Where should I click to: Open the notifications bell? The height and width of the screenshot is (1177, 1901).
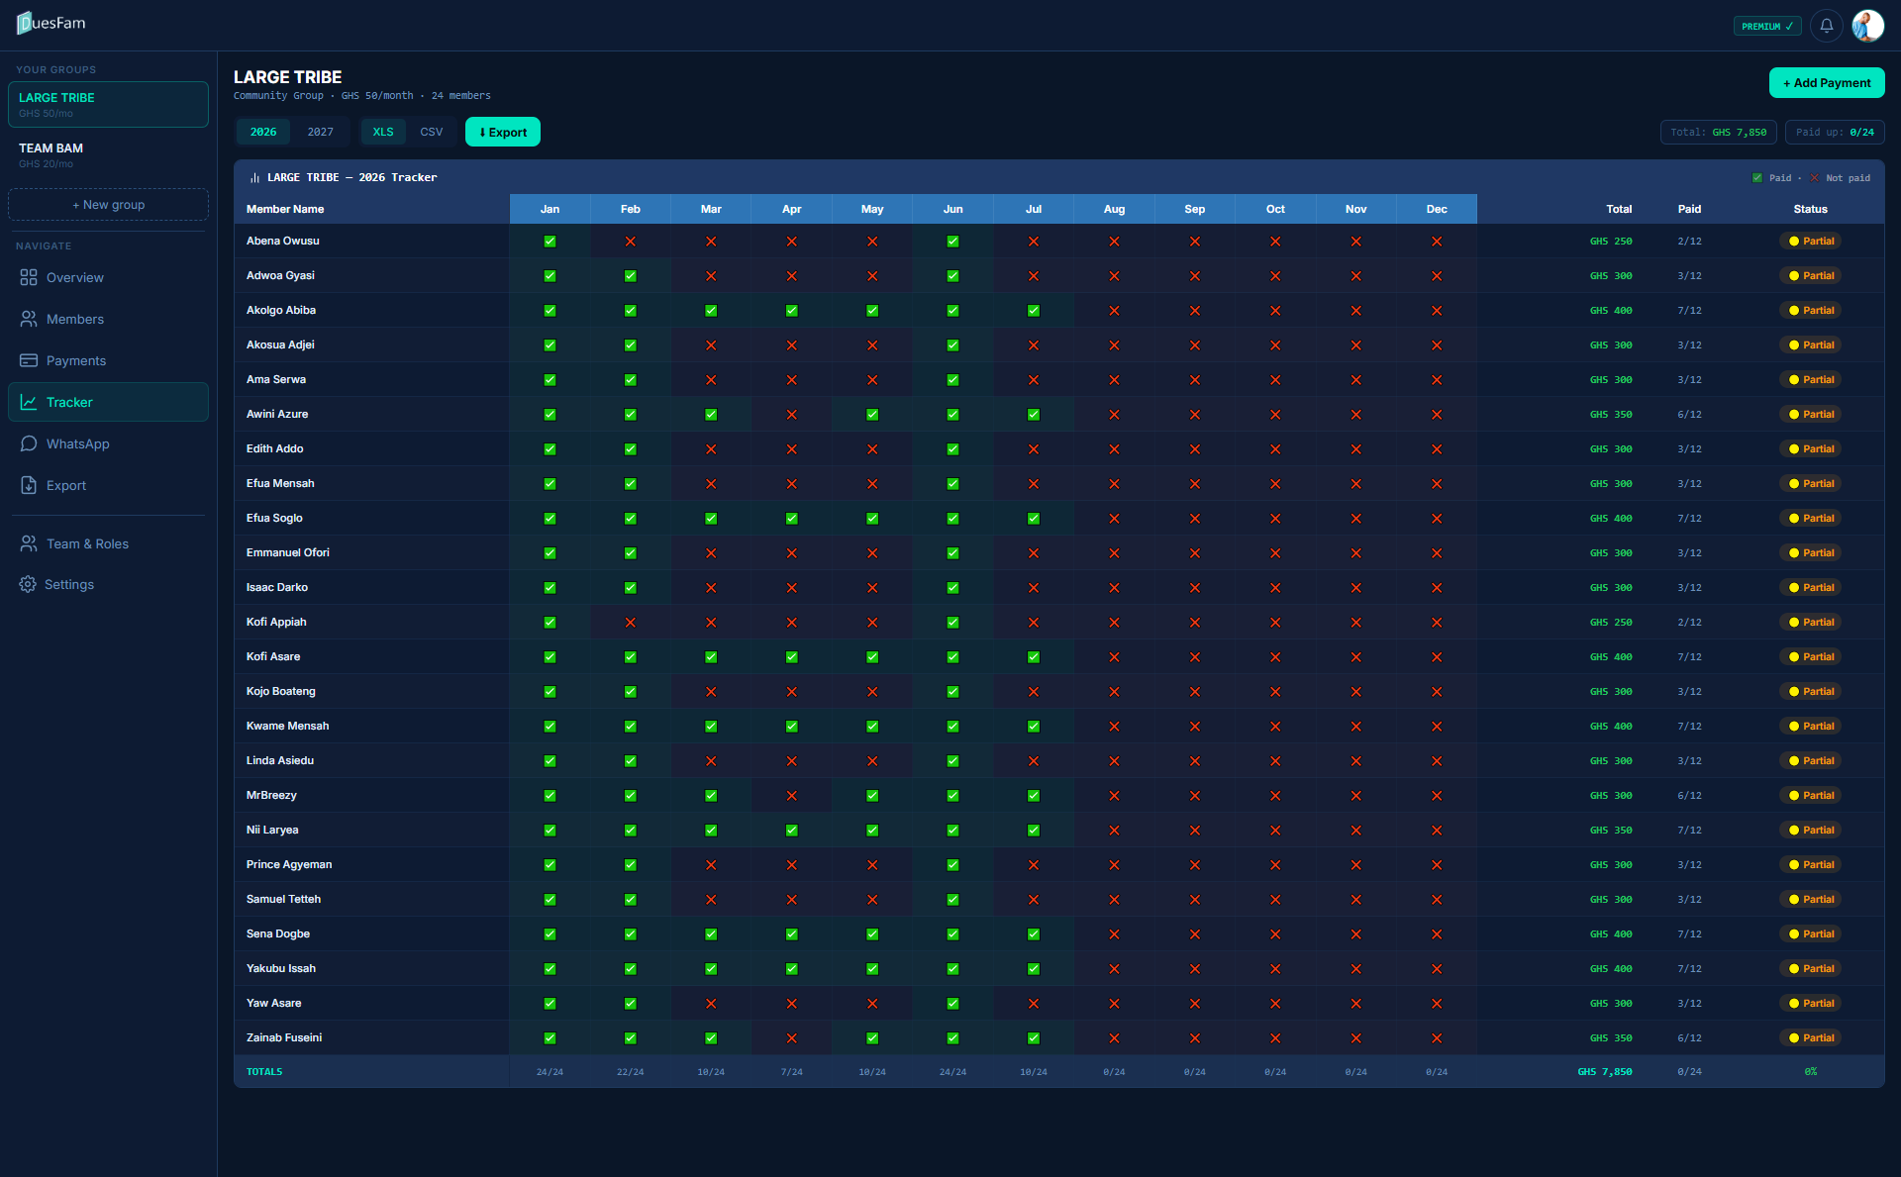click(1827, 26)
